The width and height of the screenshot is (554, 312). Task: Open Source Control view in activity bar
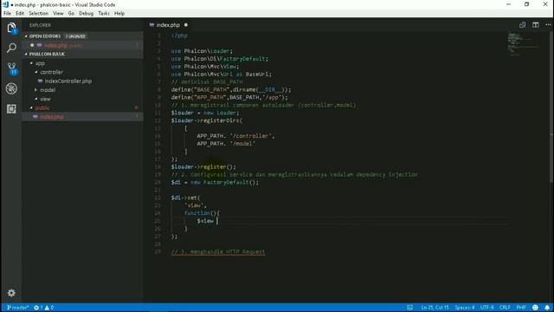click(x=11, y=68)
